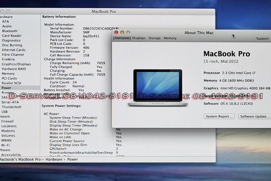Open Locations in sidebar
Image resolution: width=271 pixels, height=181 pixels.
click(x=9, y=126)
